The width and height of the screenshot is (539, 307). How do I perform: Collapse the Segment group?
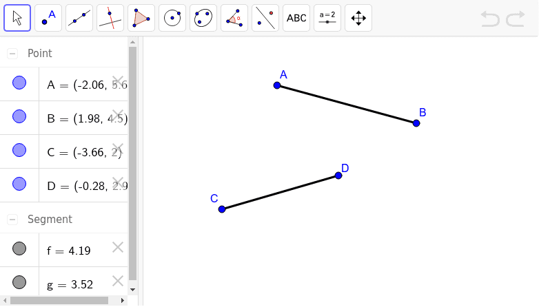(x=12, y=220)
